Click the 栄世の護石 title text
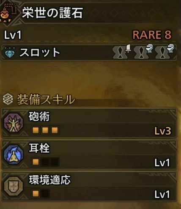Viewport: 181px width, 209px height. (x=52, y=13)
